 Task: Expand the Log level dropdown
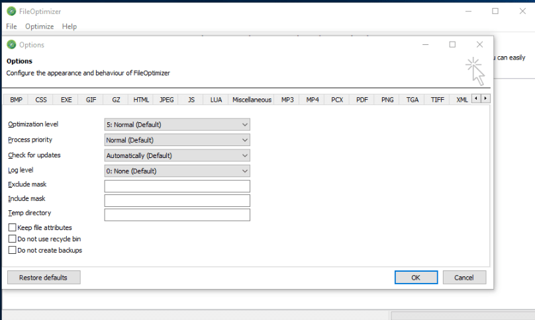[x=177, y=171]
